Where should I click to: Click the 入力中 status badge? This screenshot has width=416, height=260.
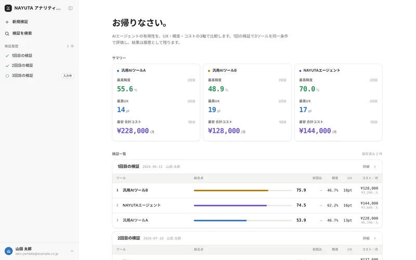coord(68,75)
